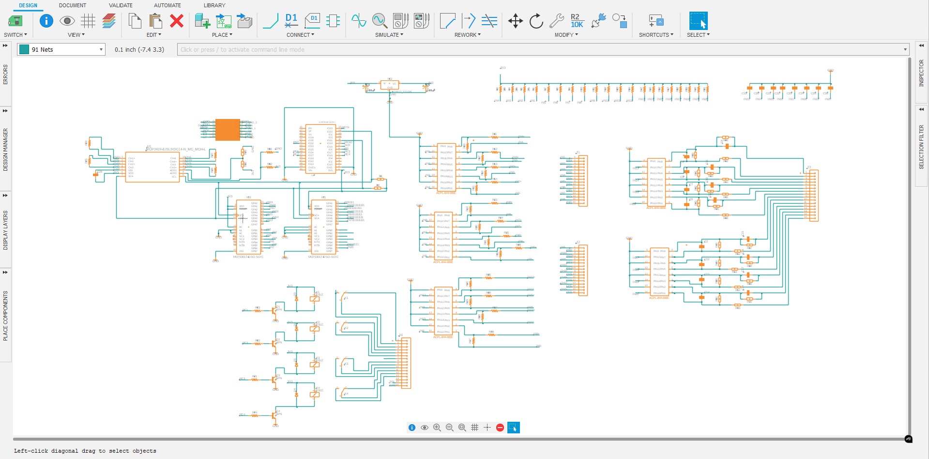The width and height of the screenshot is (929, 459).
Task: Open the Layers stack icon
Action: [x=109, y=21]
